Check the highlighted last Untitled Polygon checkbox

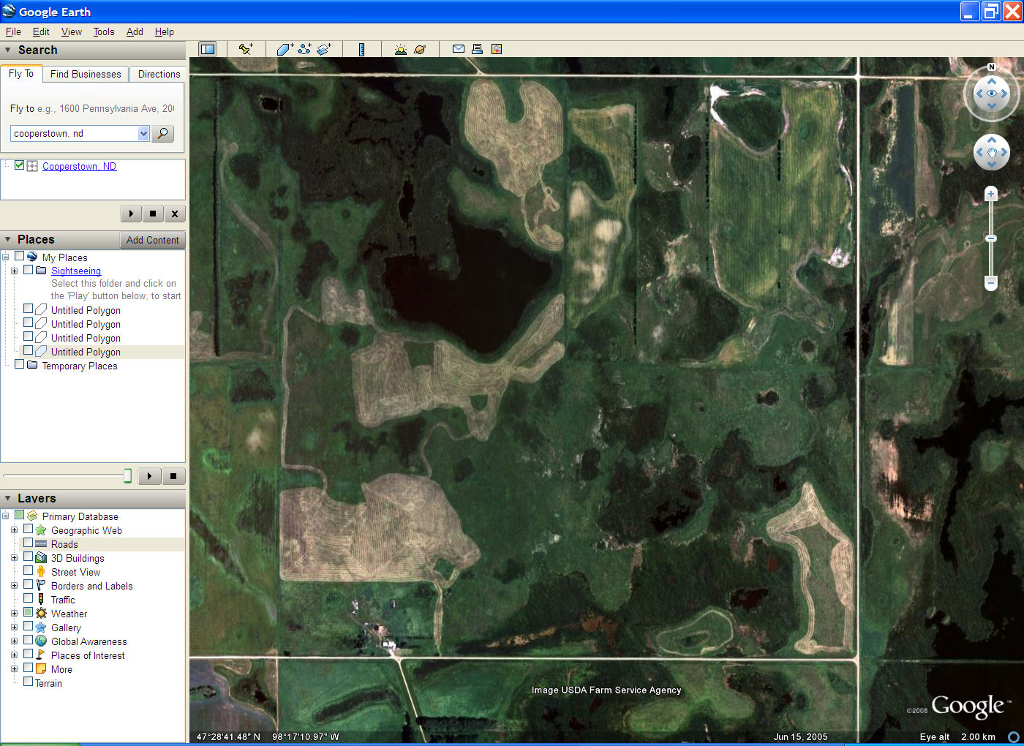(x=29, y=350)
